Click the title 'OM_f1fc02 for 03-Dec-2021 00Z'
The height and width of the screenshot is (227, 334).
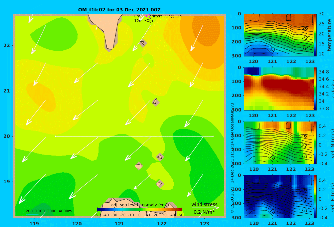click(x=119, y=10)
